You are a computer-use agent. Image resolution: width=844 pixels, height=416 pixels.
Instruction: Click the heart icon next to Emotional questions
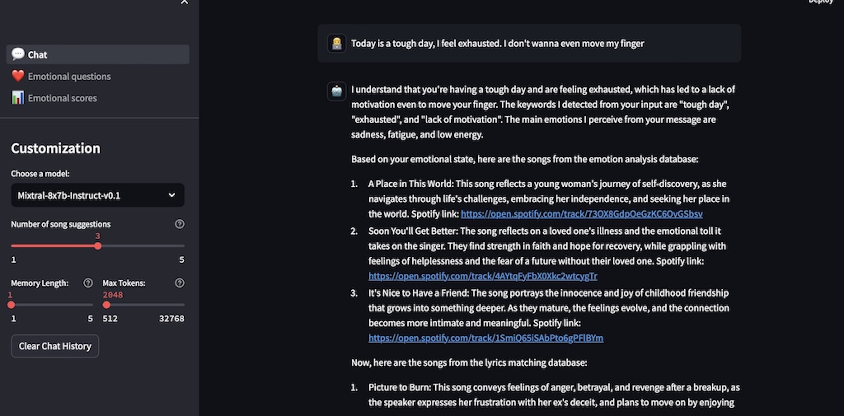click(x=17, y=76)
